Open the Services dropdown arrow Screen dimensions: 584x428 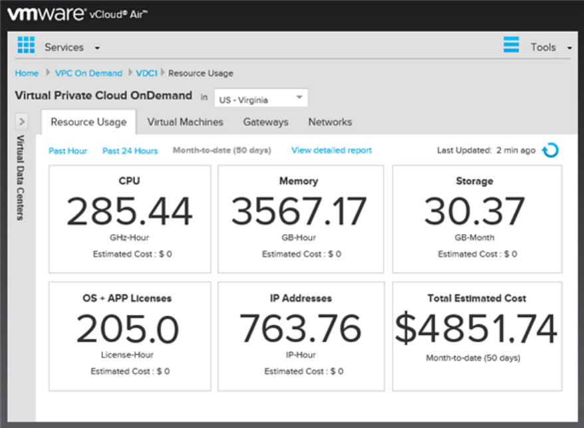click(x=97, y=48)
